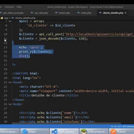
Task: Click the $cliente['email'] echo line
Action: (x=54, y=117)
